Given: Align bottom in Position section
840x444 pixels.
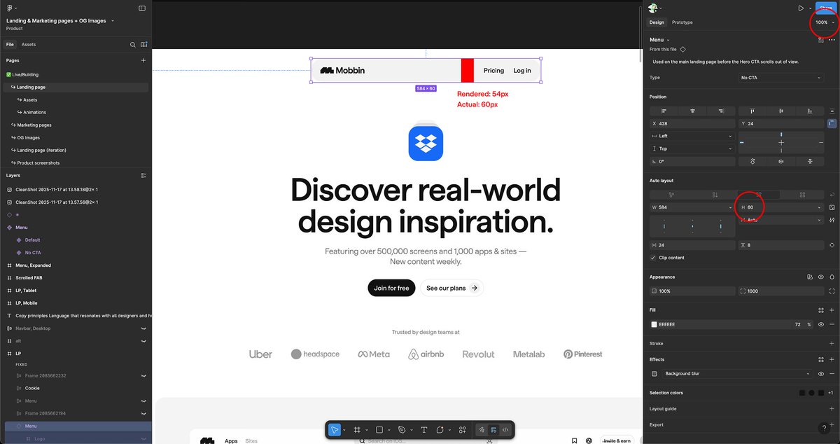Looking at the screenshot, I should click(810, 111).
